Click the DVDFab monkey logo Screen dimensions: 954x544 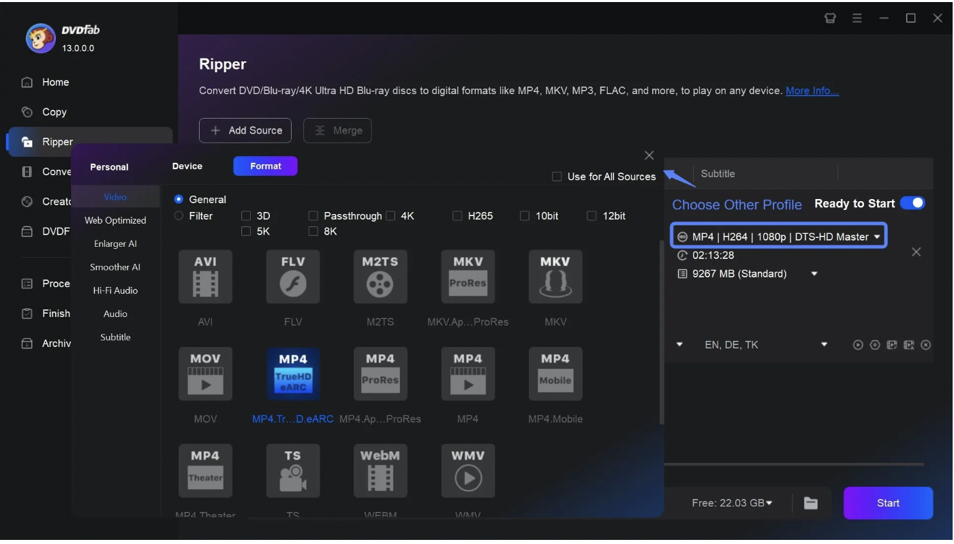point(41,38)
